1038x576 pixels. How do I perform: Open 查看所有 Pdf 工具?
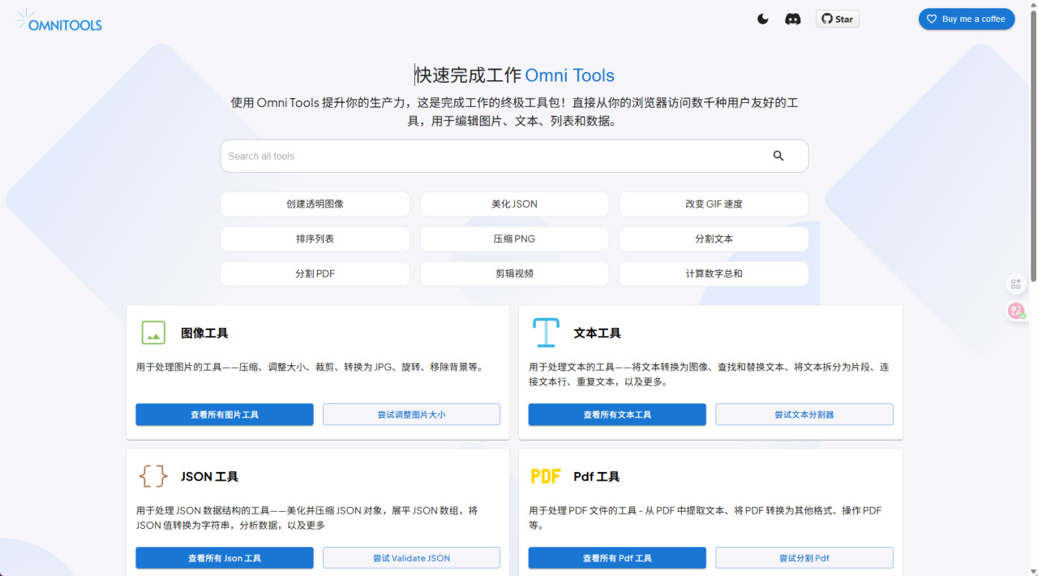click(617, 558)
